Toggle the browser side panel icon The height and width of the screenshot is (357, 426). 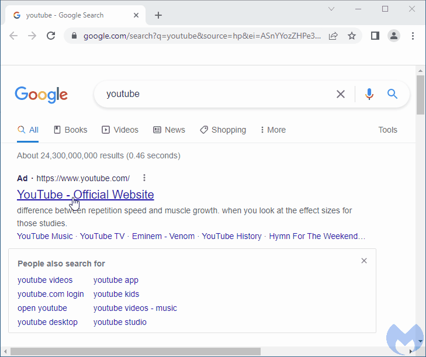375,36
